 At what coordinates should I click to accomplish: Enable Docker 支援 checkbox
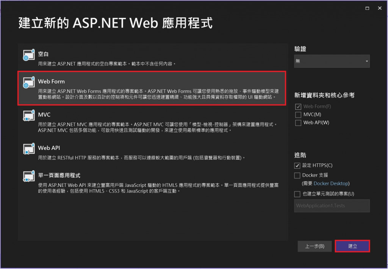pos(297,176)
